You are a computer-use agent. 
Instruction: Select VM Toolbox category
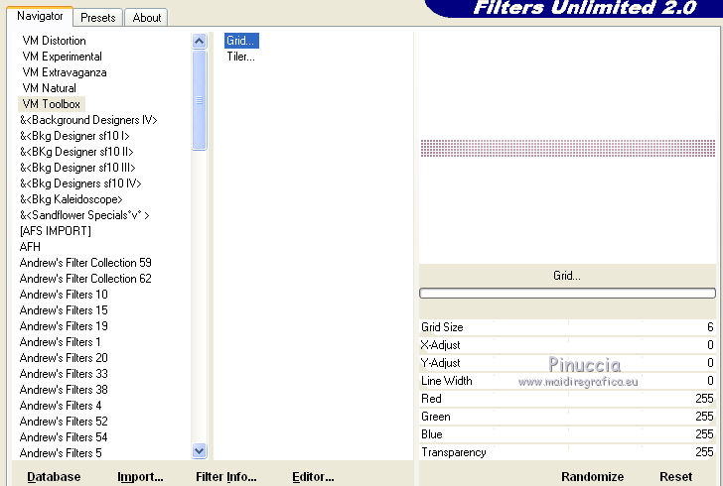[x=52, y=104]
